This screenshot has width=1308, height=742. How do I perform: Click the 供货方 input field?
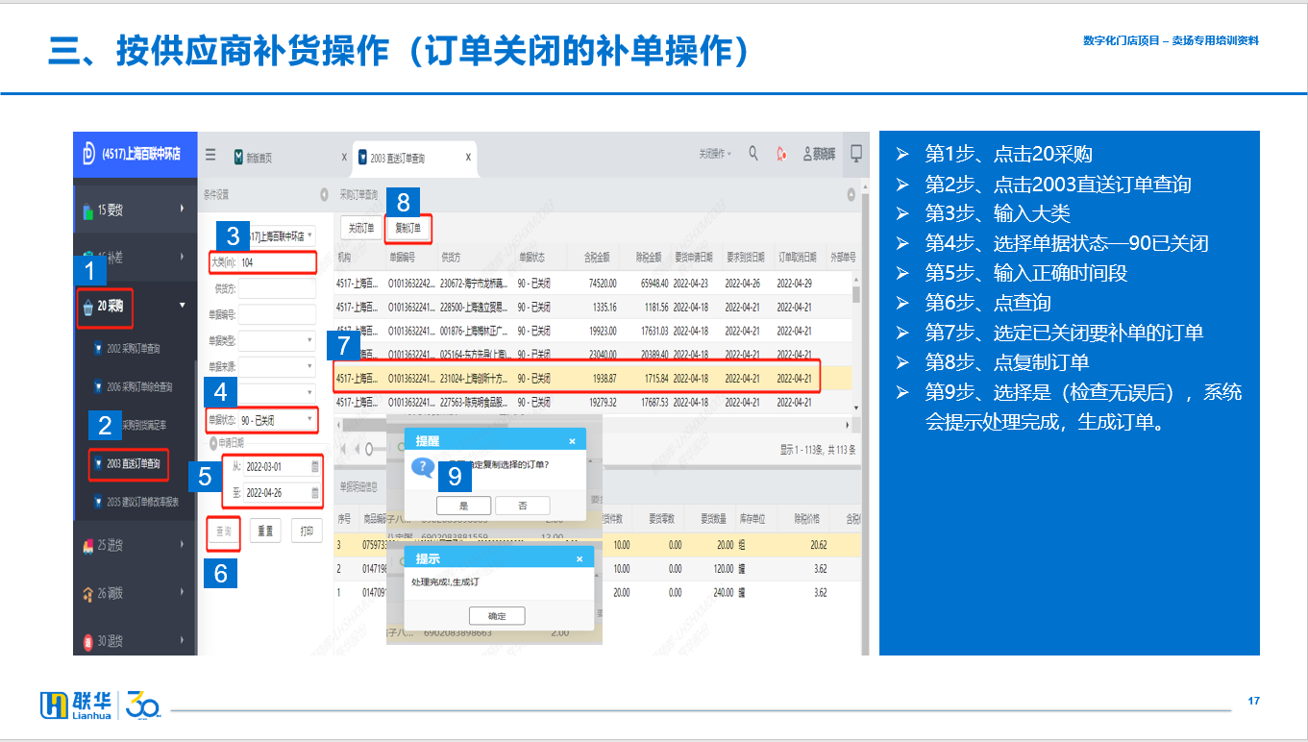[x=277, y=288]
